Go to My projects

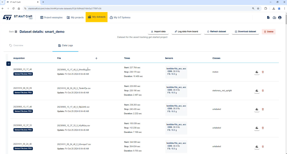coord(75,17)
